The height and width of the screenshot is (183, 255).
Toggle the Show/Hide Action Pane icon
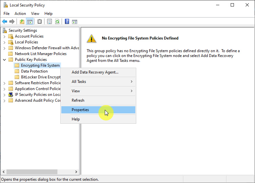tap(75, 22)
